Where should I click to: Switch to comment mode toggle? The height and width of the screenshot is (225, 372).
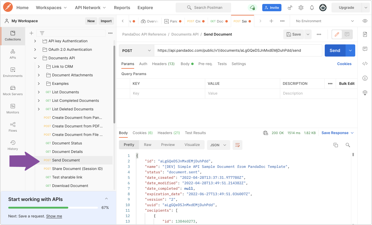tap(347, 34)
